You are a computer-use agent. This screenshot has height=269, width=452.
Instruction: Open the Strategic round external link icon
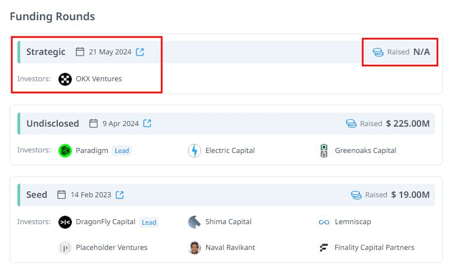pos(140,52)
